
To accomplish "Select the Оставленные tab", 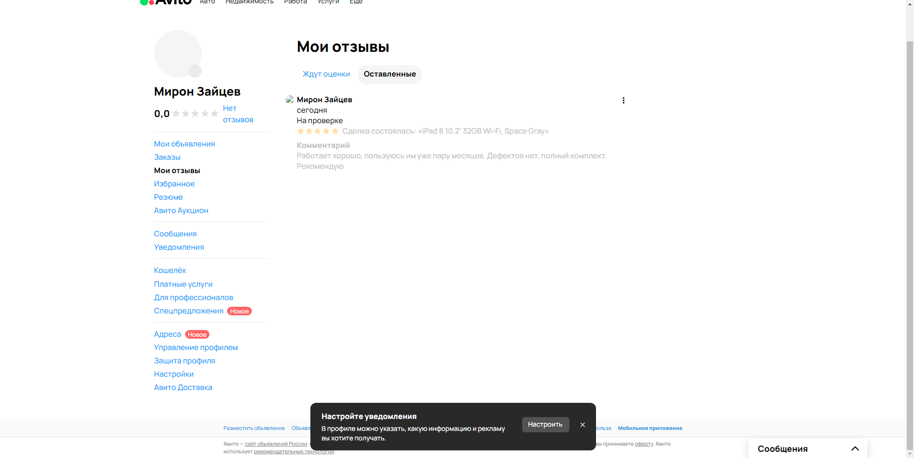I will tap(390, 74).
